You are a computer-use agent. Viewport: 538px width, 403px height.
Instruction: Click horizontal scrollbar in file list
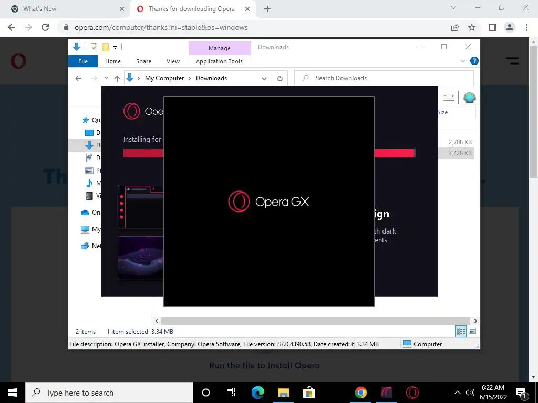click(315, 321)
